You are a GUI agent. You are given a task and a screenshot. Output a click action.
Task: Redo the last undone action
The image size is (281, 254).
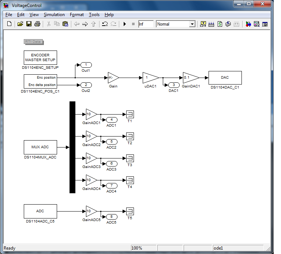click(x=113, y=24)
